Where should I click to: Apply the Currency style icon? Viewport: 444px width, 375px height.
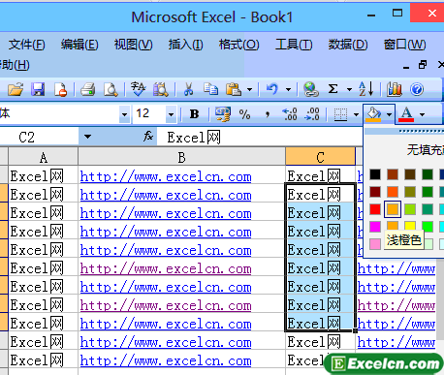coord(223,114)
